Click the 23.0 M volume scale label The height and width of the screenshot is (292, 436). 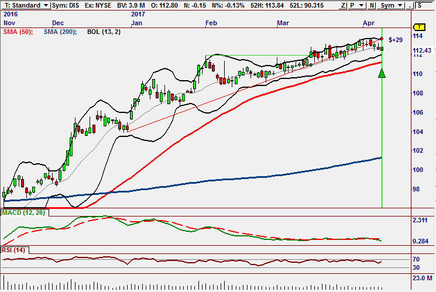click(x=423, y=278)
